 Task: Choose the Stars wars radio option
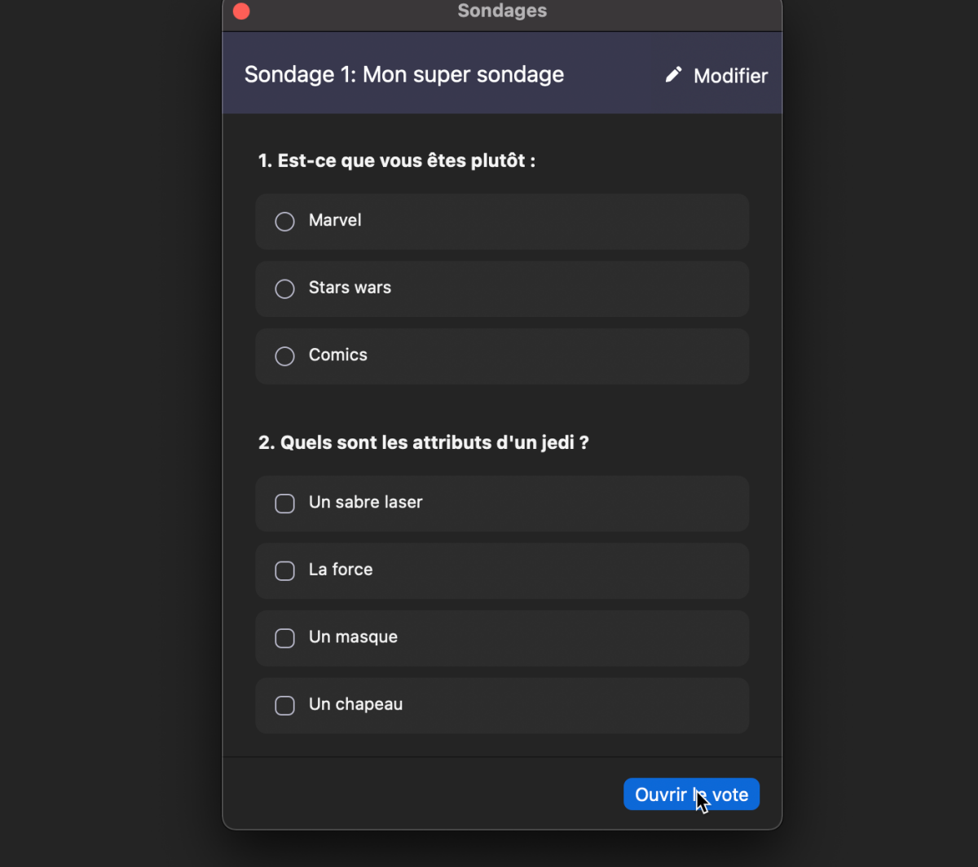284,288
